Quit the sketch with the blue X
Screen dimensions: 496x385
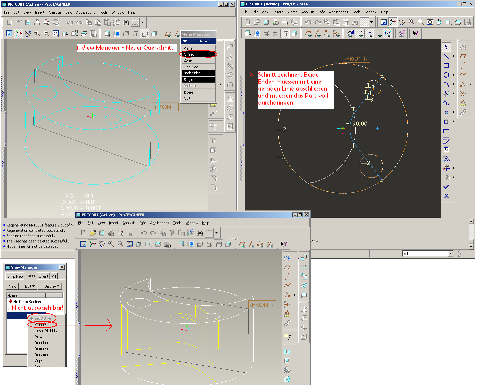pos(446,196)
